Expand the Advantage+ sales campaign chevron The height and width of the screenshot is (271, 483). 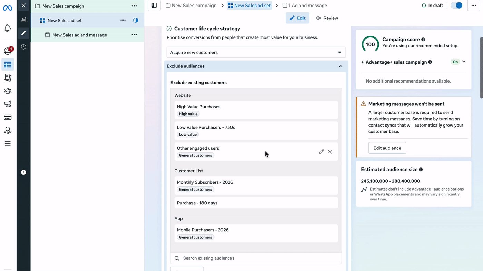pyautogui.click(x=464, y=62)
